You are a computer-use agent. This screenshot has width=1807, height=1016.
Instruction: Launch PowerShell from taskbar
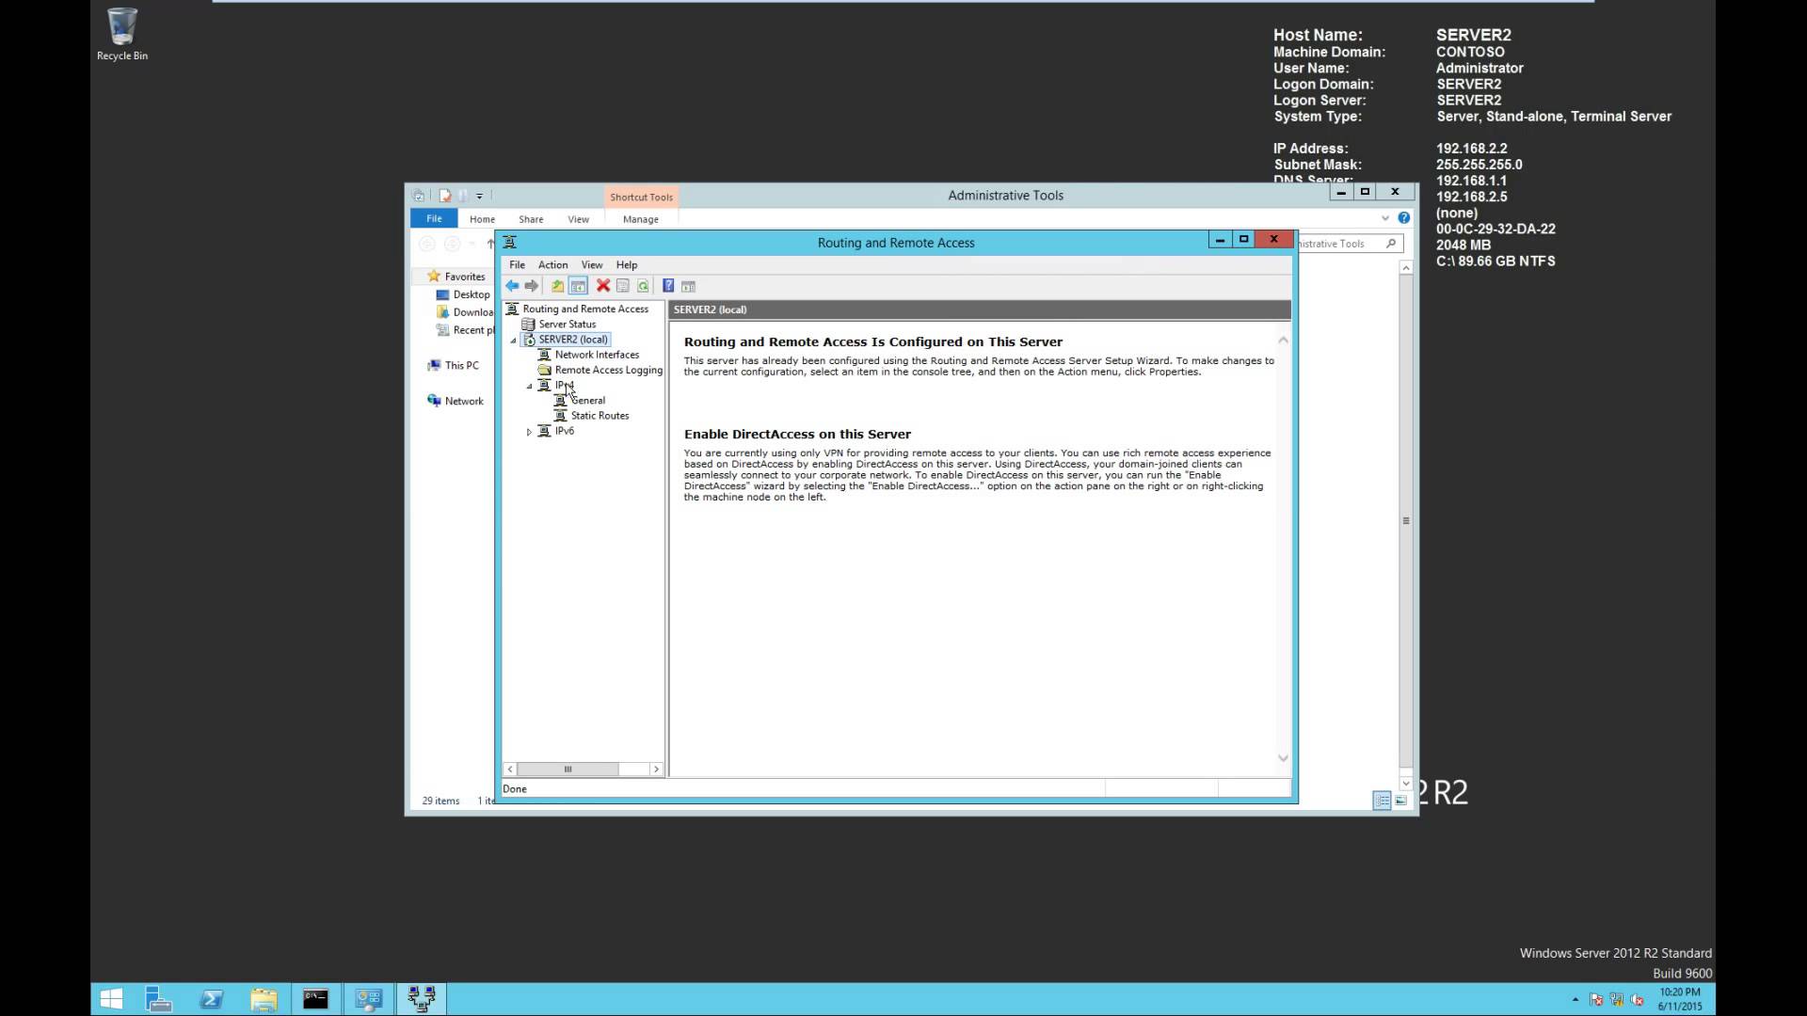pos(212,999)
